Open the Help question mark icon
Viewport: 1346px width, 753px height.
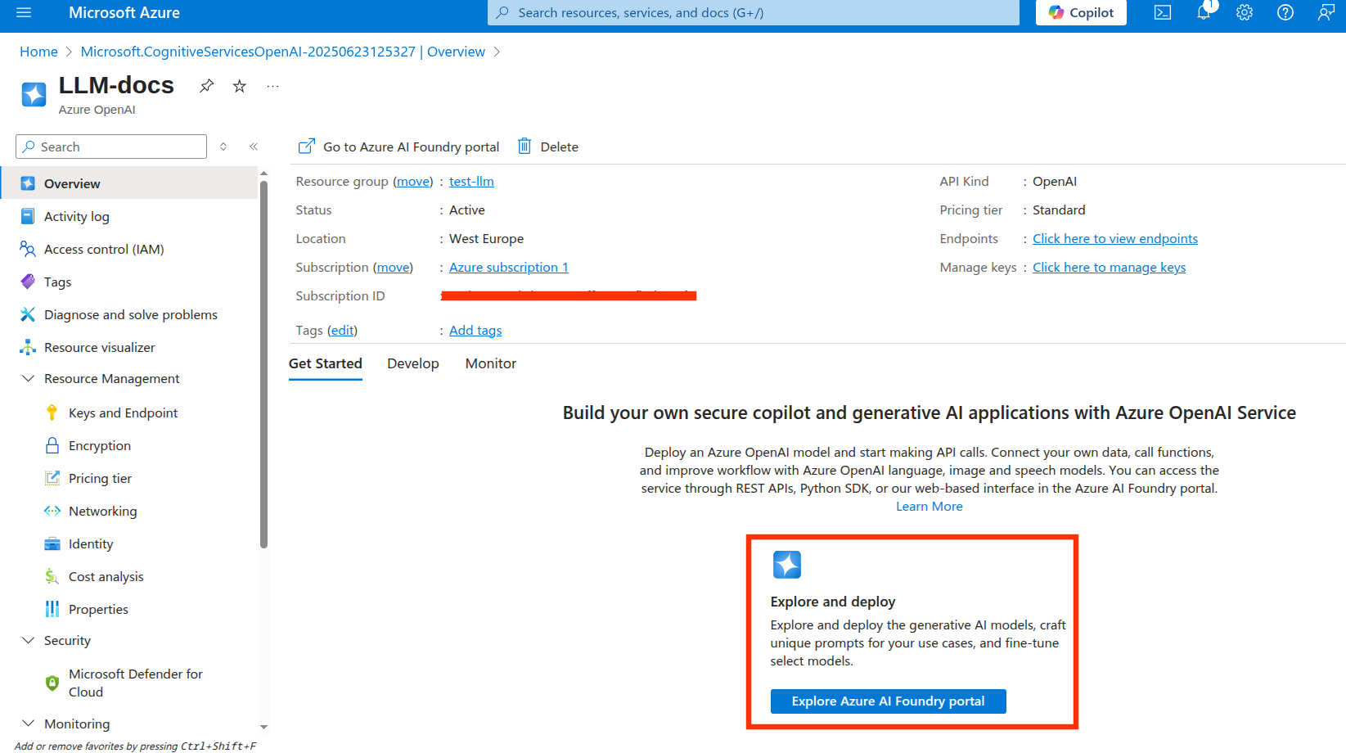click(1285, 12)
